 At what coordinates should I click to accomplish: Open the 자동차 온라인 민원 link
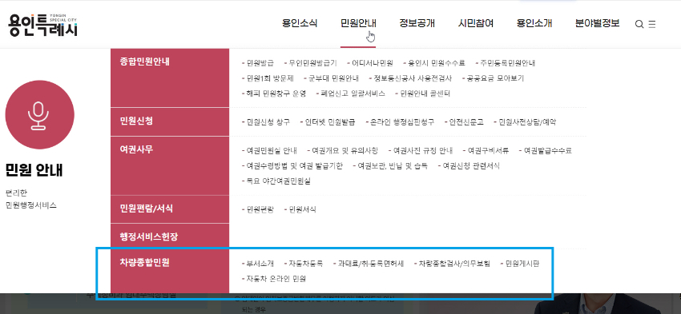pos(276,279)
